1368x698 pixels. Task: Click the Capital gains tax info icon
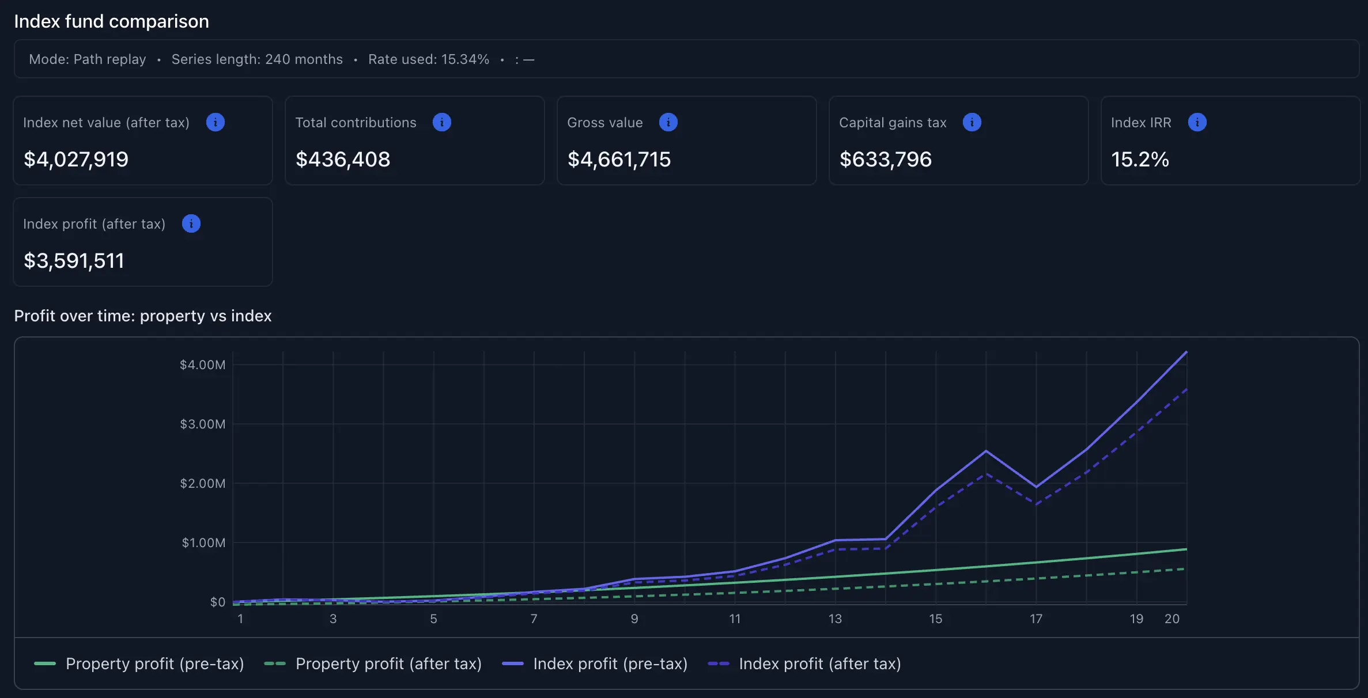(x=972, y=122)
